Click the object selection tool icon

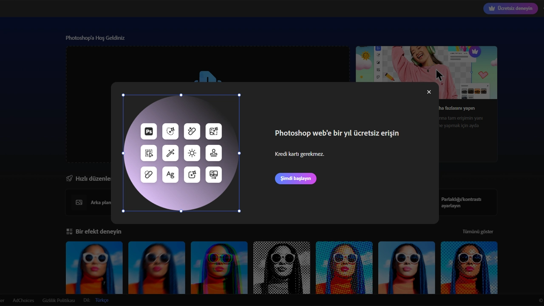click(x=149, y=153)
